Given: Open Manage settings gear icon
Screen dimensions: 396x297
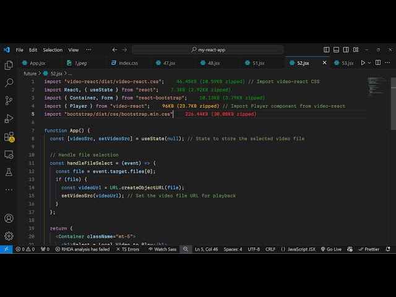Looking at the screenshot, I should pyautogui.click(x=9, y=236).
